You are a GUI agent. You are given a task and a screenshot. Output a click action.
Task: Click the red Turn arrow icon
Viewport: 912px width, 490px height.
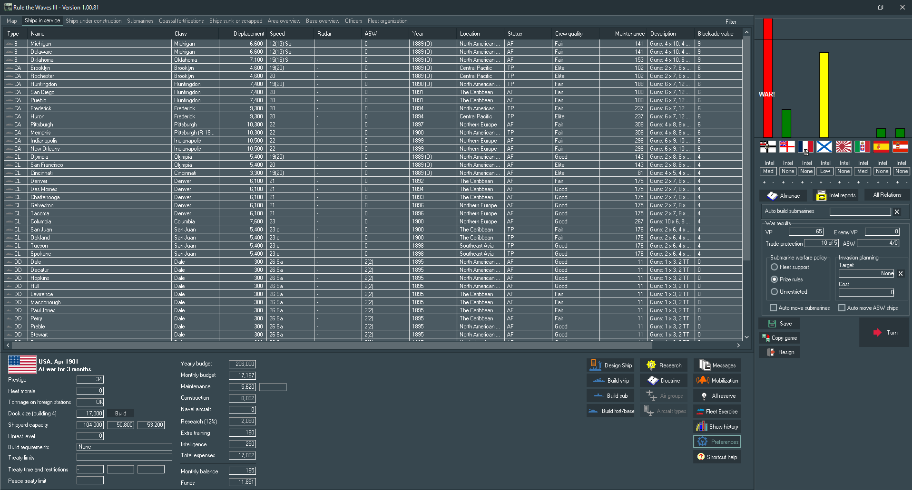[x=877, y=333]
